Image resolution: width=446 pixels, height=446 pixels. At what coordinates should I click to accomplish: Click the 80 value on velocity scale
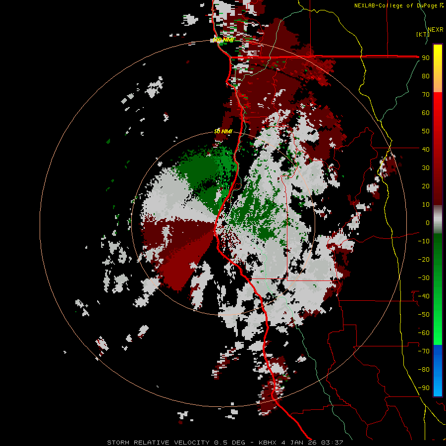coord(426,76)
